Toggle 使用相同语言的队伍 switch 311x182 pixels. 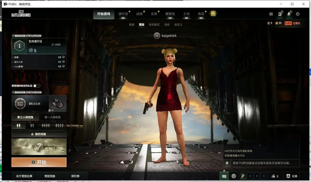pos(37,86)
